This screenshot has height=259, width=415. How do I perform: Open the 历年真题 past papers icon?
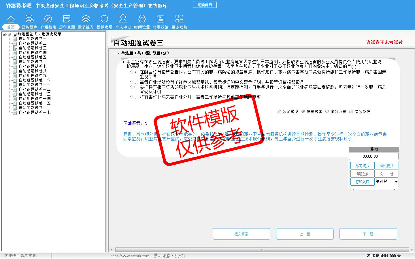(x=67, y=19)
